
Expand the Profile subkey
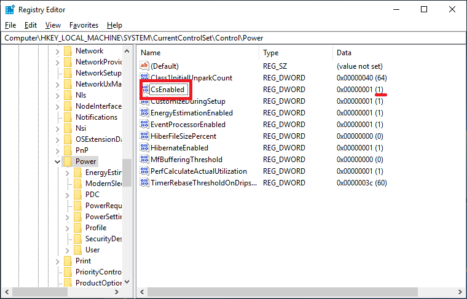coord(68,228)
